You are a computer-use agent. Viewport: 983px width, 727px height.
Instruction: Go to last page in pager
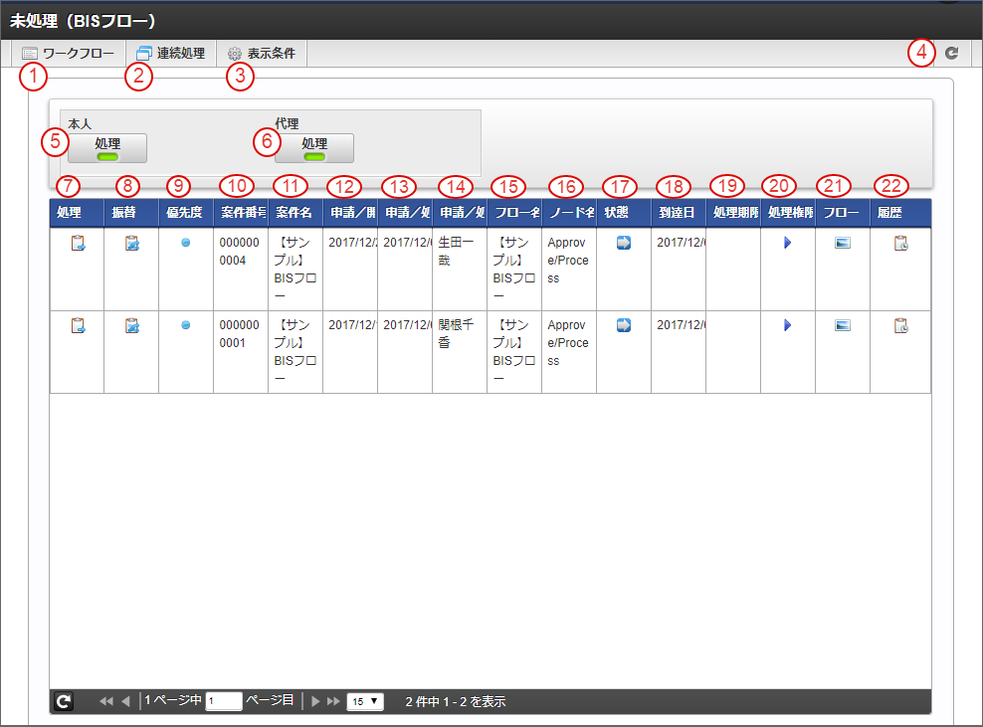pos(333,701)
